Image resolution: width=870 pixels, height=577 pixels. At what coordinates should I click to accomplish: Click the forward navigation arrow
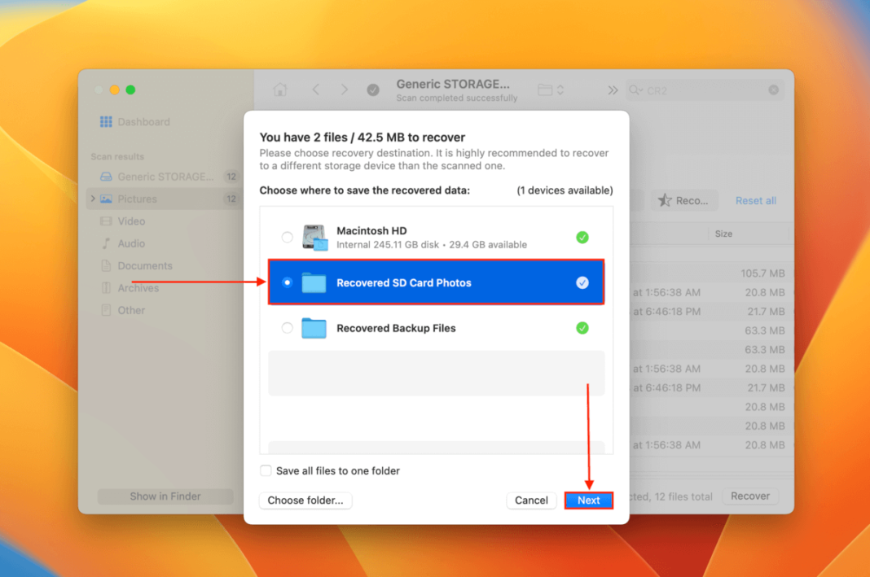click(x=345, y=90)
